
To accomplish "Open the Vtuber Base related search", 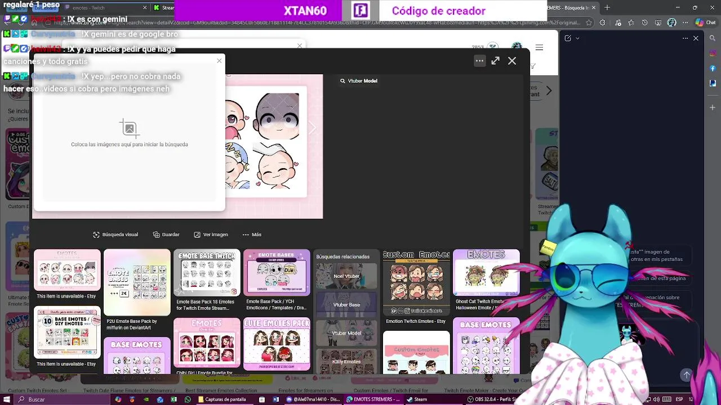I will [x=346, y=305].
